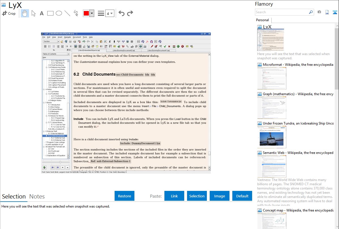339x229 pixels.
Task: Click 'Include: DummyDocument1.lyx' inset in document
Action: pyautogui.click(x=140, y=143)
